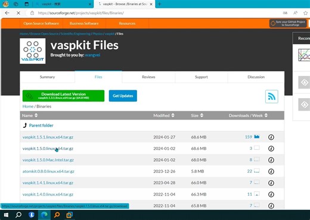Open the Resources menu
The image size is (310, 220).
[x=127, y=23]
